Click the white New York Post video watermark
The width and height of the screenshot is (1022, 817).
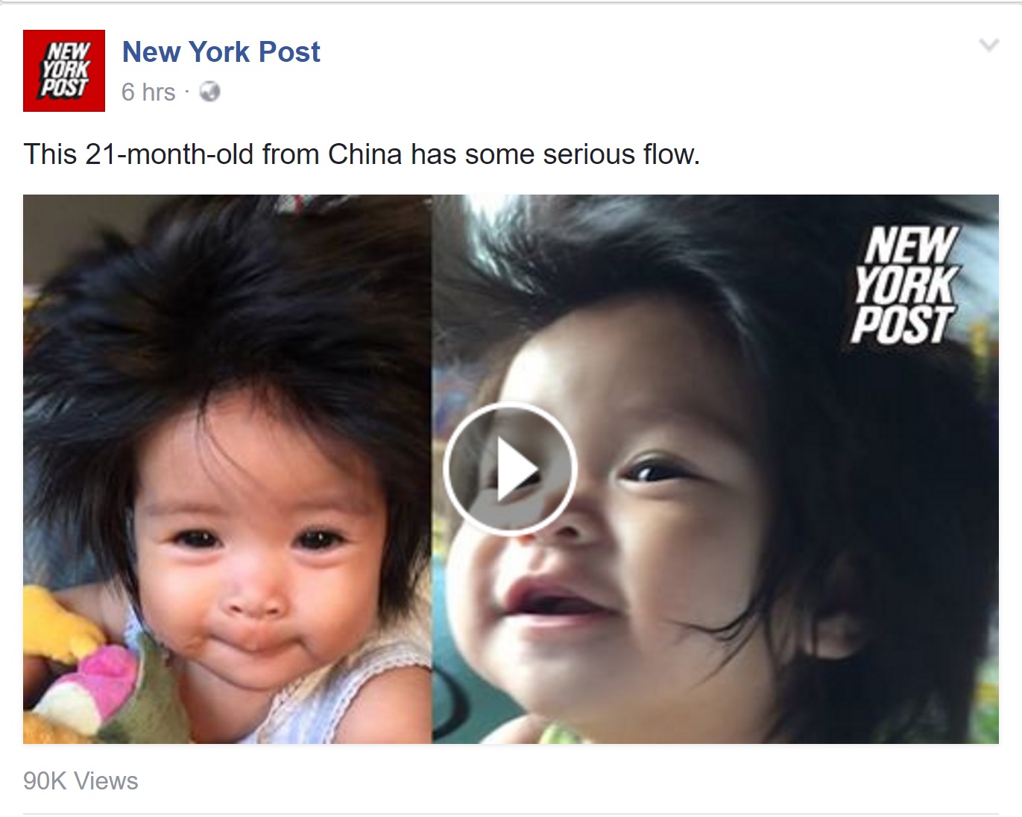click(905, 286)
